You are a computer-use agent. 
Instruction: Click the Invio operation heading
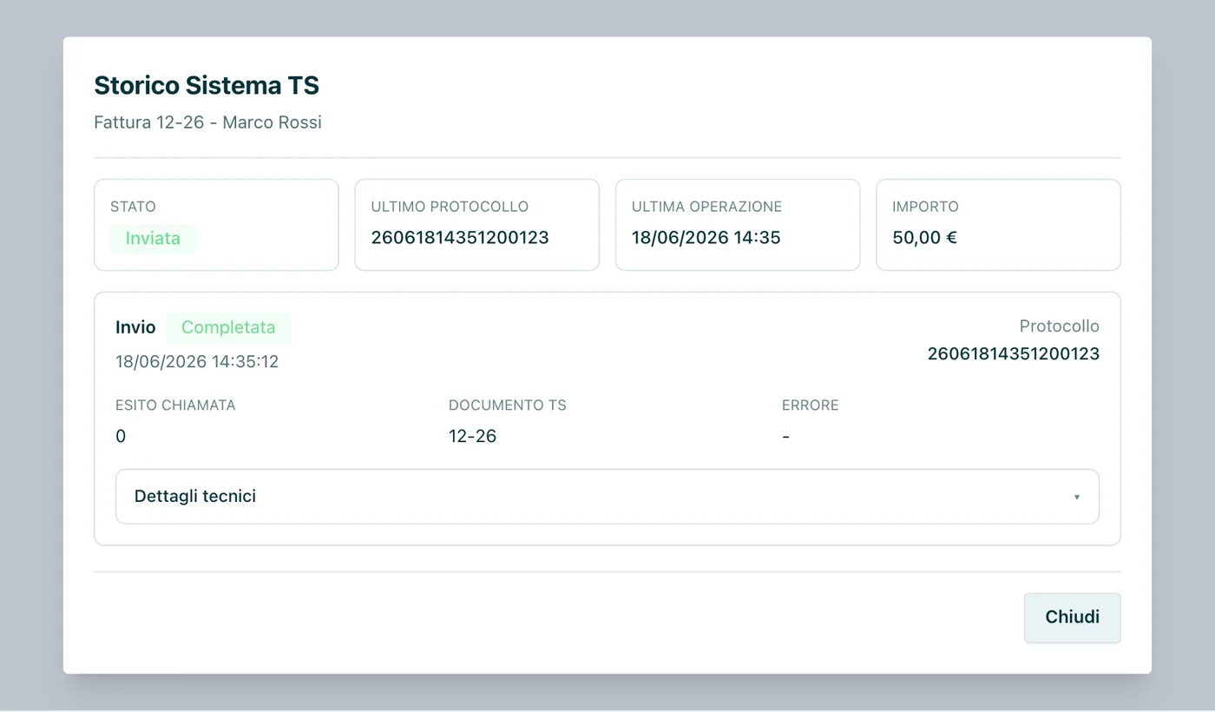135,327
